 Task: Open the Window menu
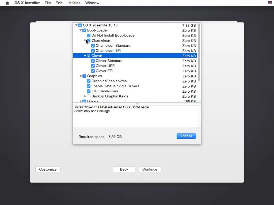[92, 3]
